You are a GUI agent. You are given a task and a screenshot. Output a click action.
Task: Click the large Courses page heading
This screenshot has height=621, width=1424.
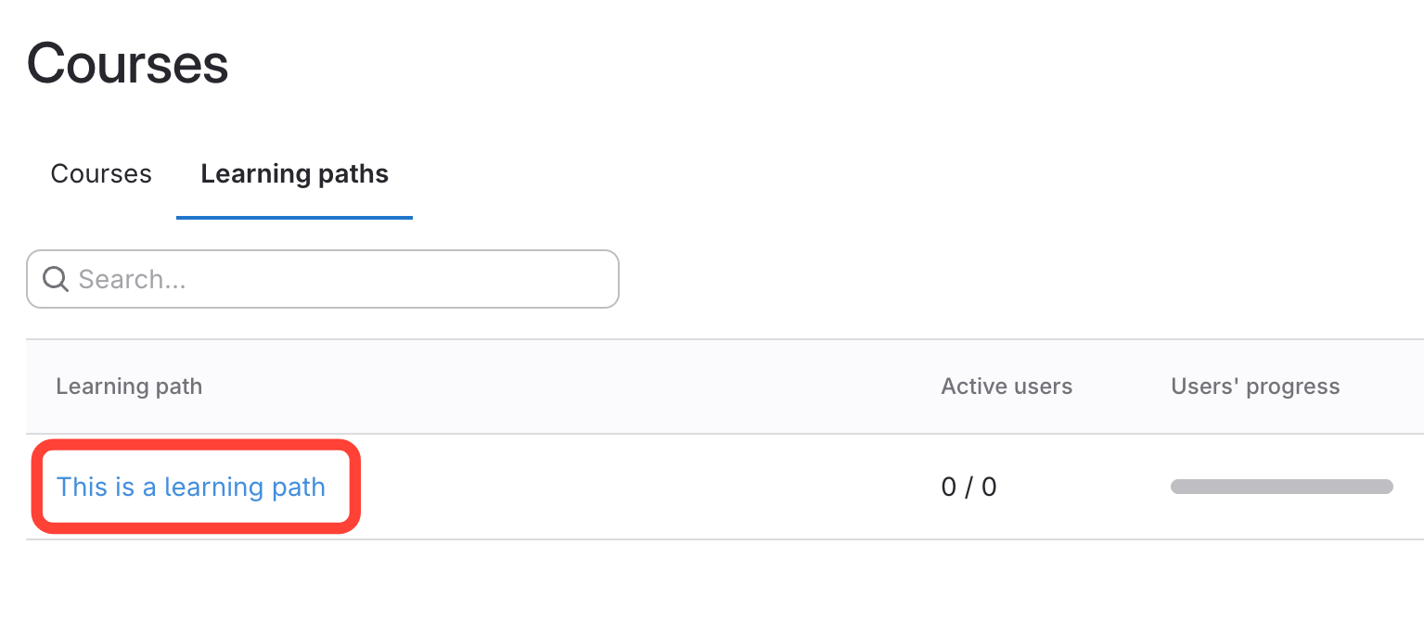tap(128, 64)
